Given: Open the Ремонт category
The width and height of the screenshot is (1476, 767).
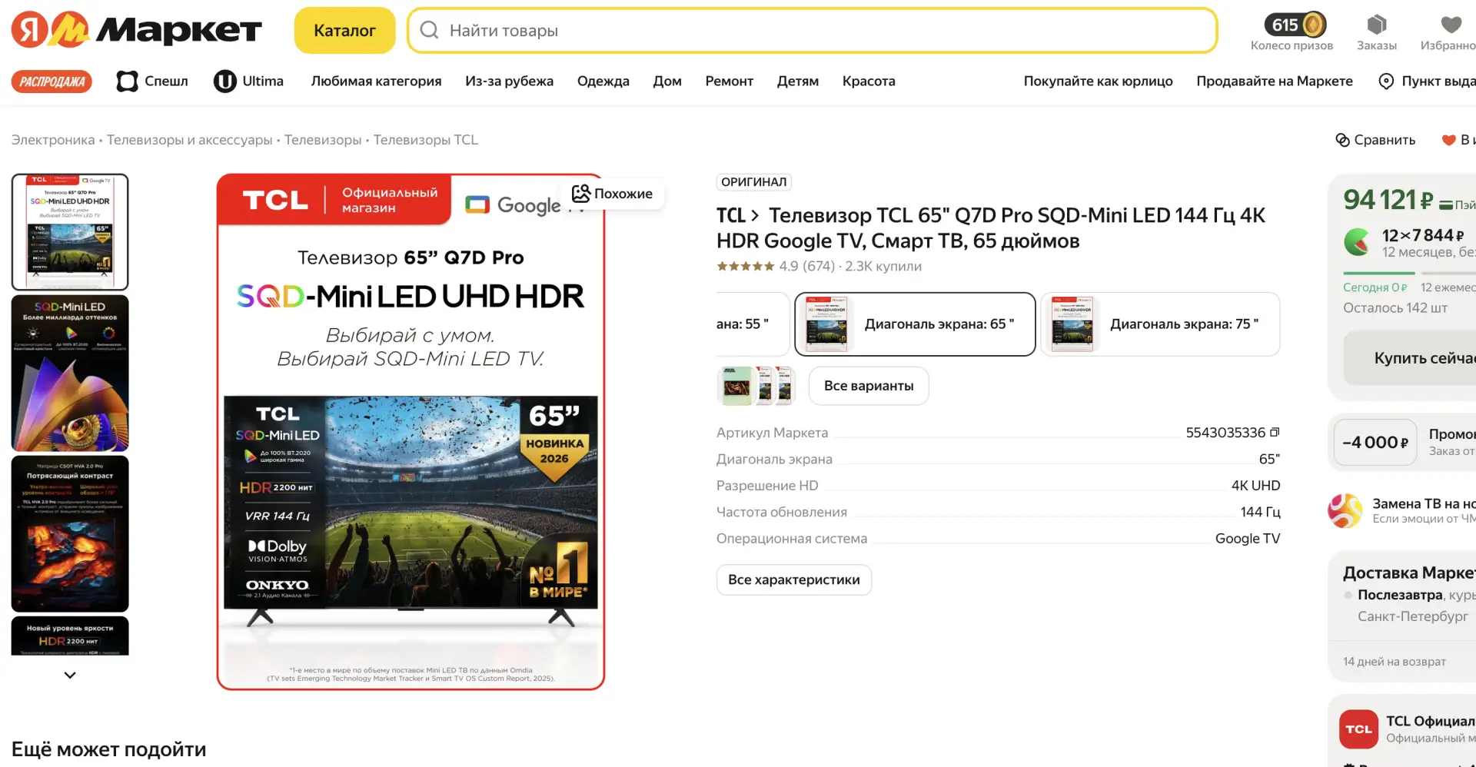Looking at the screenshot, I should coord(729,81).
